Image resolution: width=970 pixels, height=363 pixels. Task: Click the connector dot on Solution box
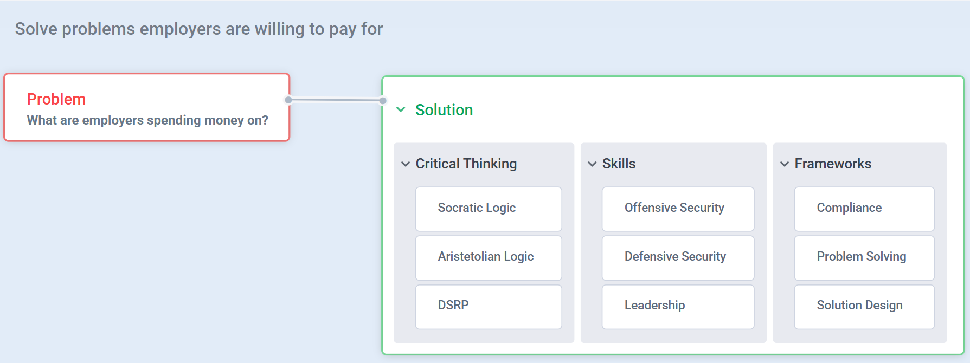tap(383, 100)
